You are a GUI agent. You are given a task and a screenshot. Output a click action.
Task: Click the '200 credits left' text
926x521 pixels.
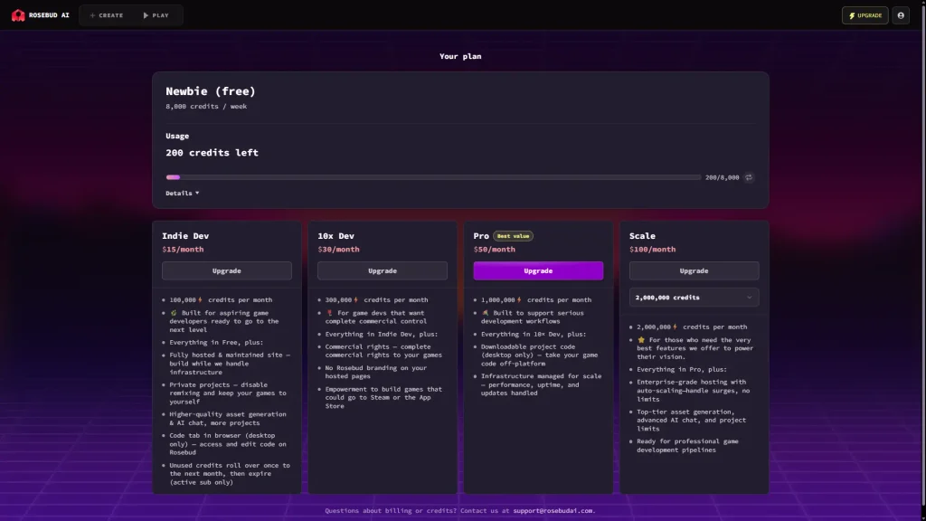coord(212,152)
